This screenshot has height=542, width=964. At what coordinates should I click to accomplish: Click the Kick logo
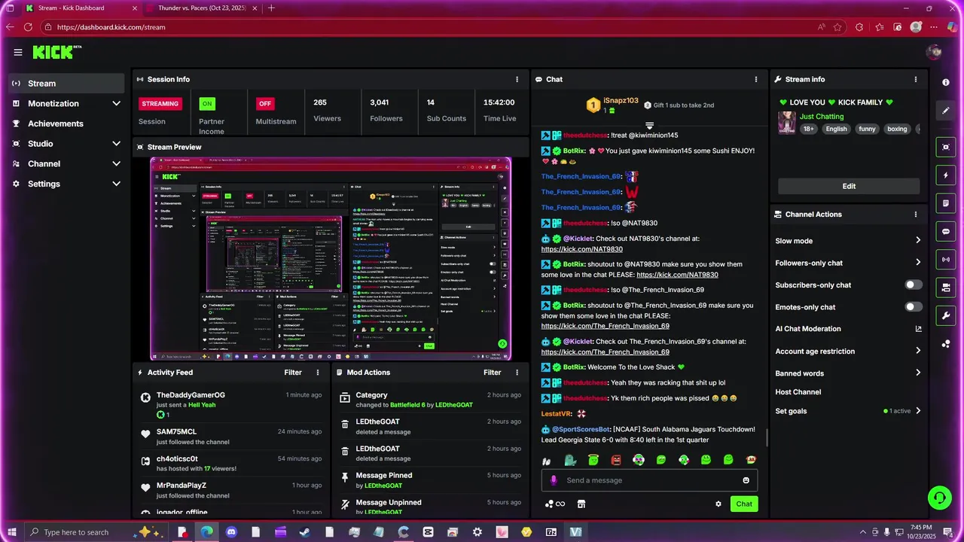[57, 52]
